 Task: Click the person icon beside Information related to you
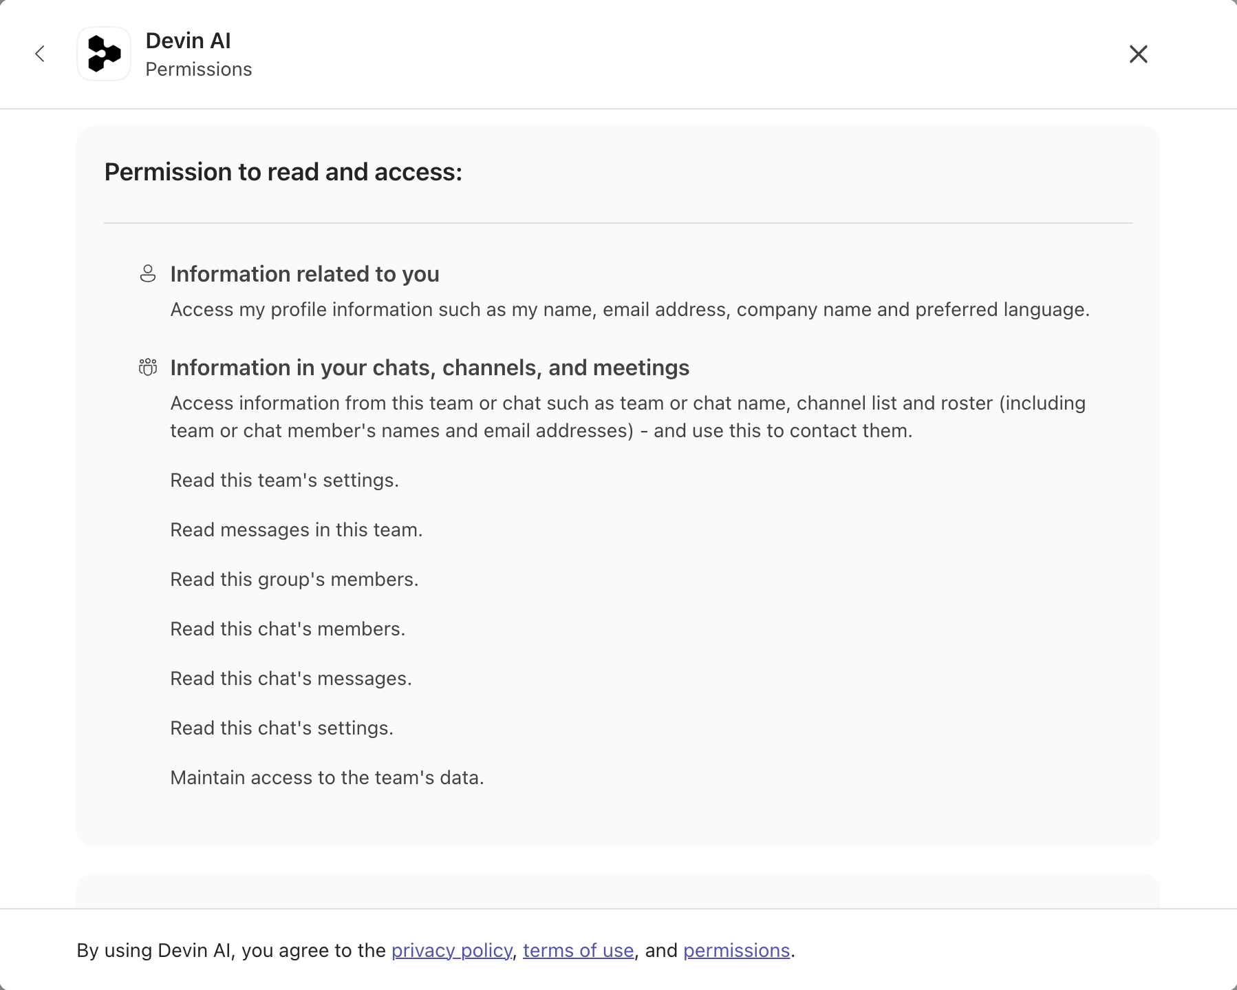148,273
